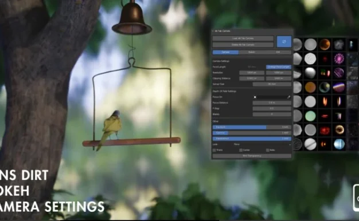Select the mint green bokeh disc thumbnail
Image resolution: width=359 pixels, height=221 pixels.
point(310,116)
